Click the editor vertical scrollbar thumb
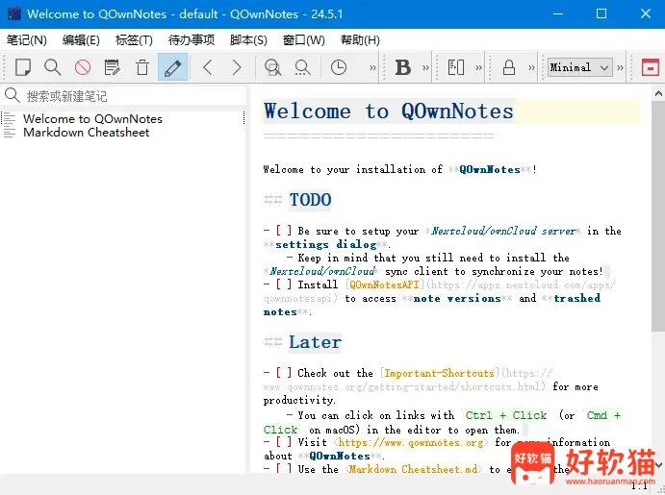 pos(658,215)
